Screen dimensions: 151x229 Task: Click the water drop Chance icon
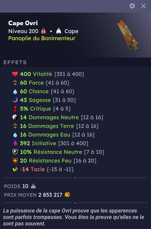coord(15,91)
